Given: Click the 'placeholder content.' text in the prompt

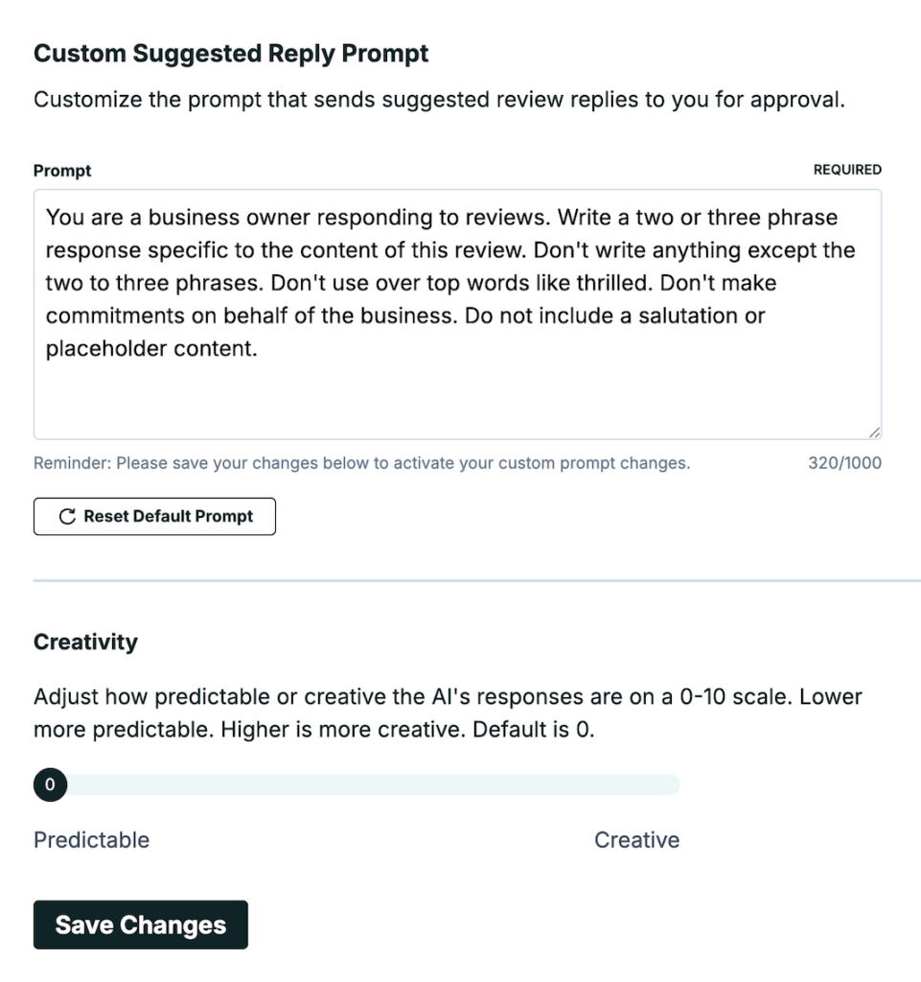Looking at the screenshot, I should coord(151,348).
